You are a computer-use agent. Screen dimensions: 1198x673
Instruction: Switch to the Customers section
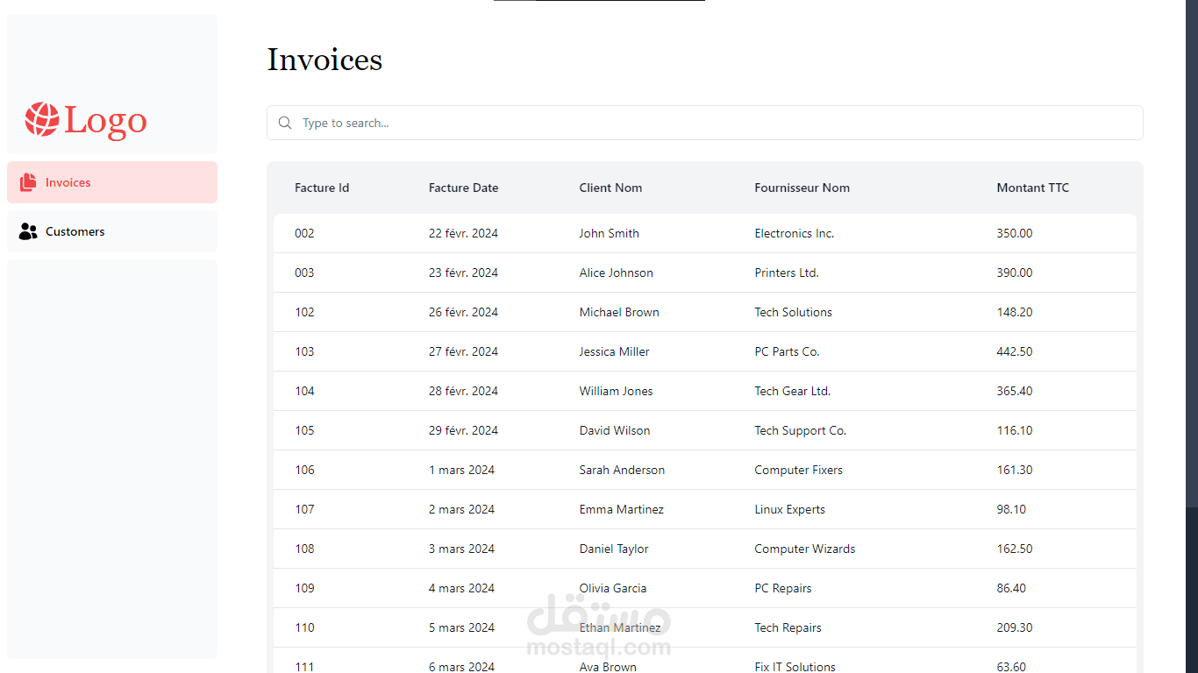[75, 230]
